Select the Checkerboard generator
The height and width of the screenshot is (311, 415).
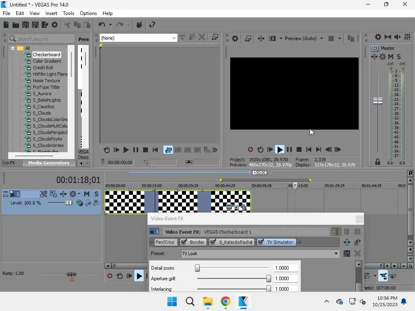click(47, 55)
